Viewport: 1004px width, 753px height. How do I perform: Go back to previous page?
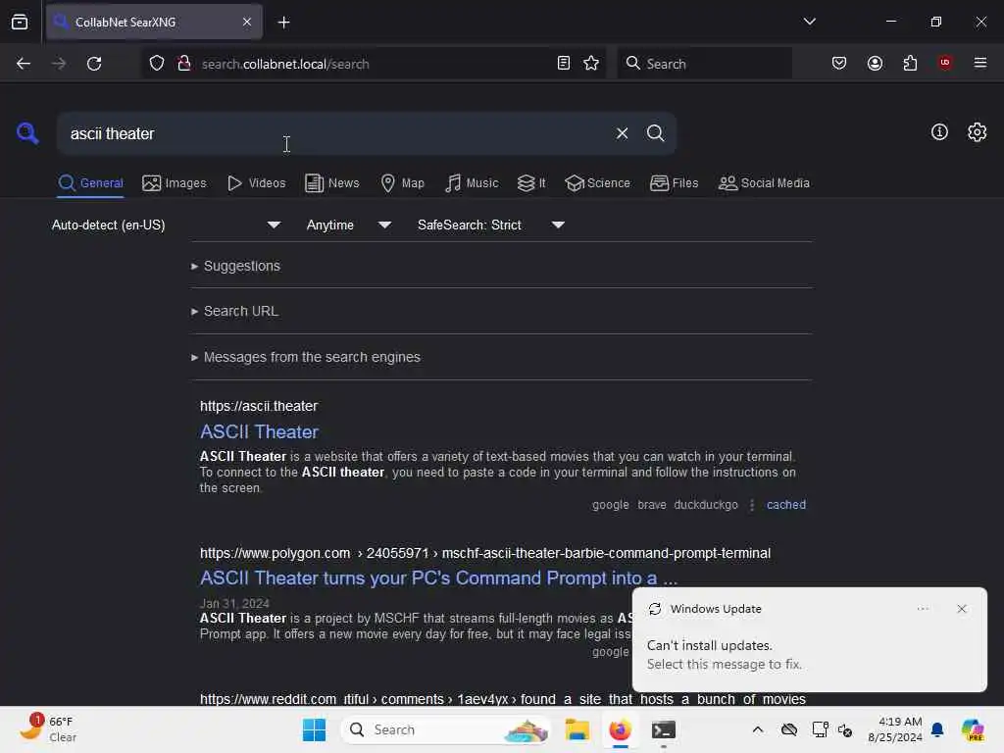point(24,64)
